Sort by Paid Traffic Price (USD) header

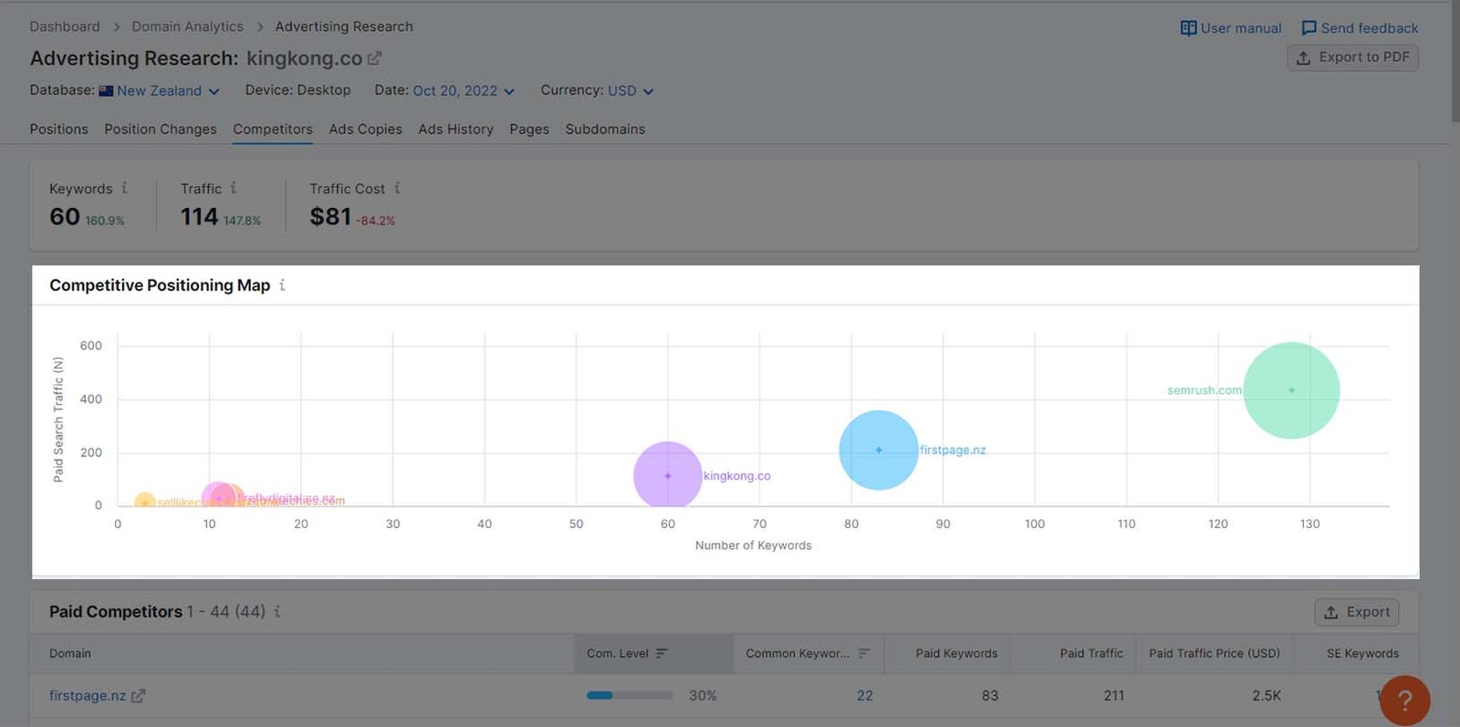click(x=1215, y=653)
